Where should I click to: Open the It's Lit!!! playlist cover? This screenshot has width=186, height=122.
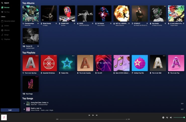click(x=103, y=63)
